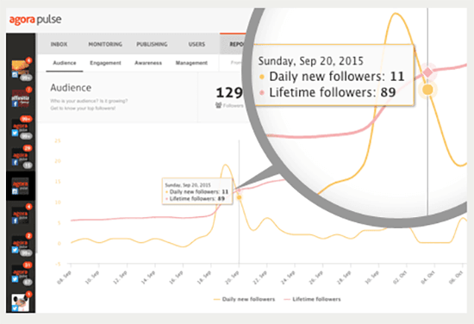Click the '24. Sep' axis label
Viewport: 474px width, 324px height.
[x=288, y=277]
